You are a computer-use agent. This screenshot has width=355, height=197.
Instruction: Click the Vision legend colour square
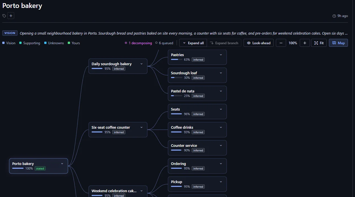(3, 43)
